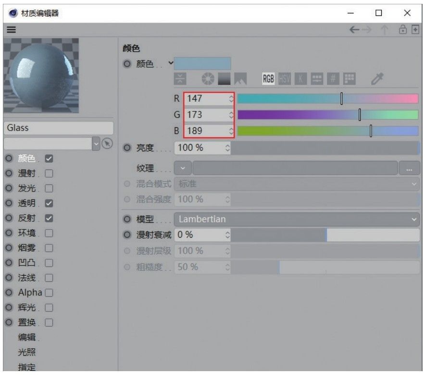Expand the 颜色 color chevron

171,63
